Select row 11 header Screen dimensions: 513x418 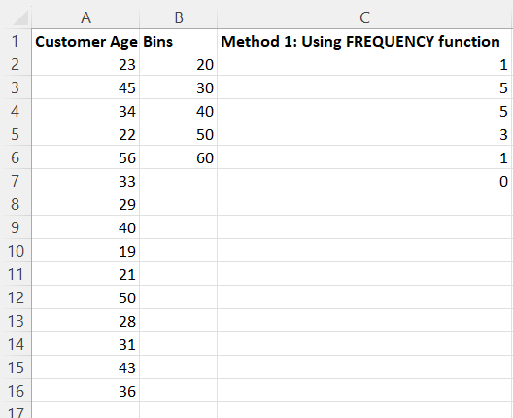coord(16,274)
